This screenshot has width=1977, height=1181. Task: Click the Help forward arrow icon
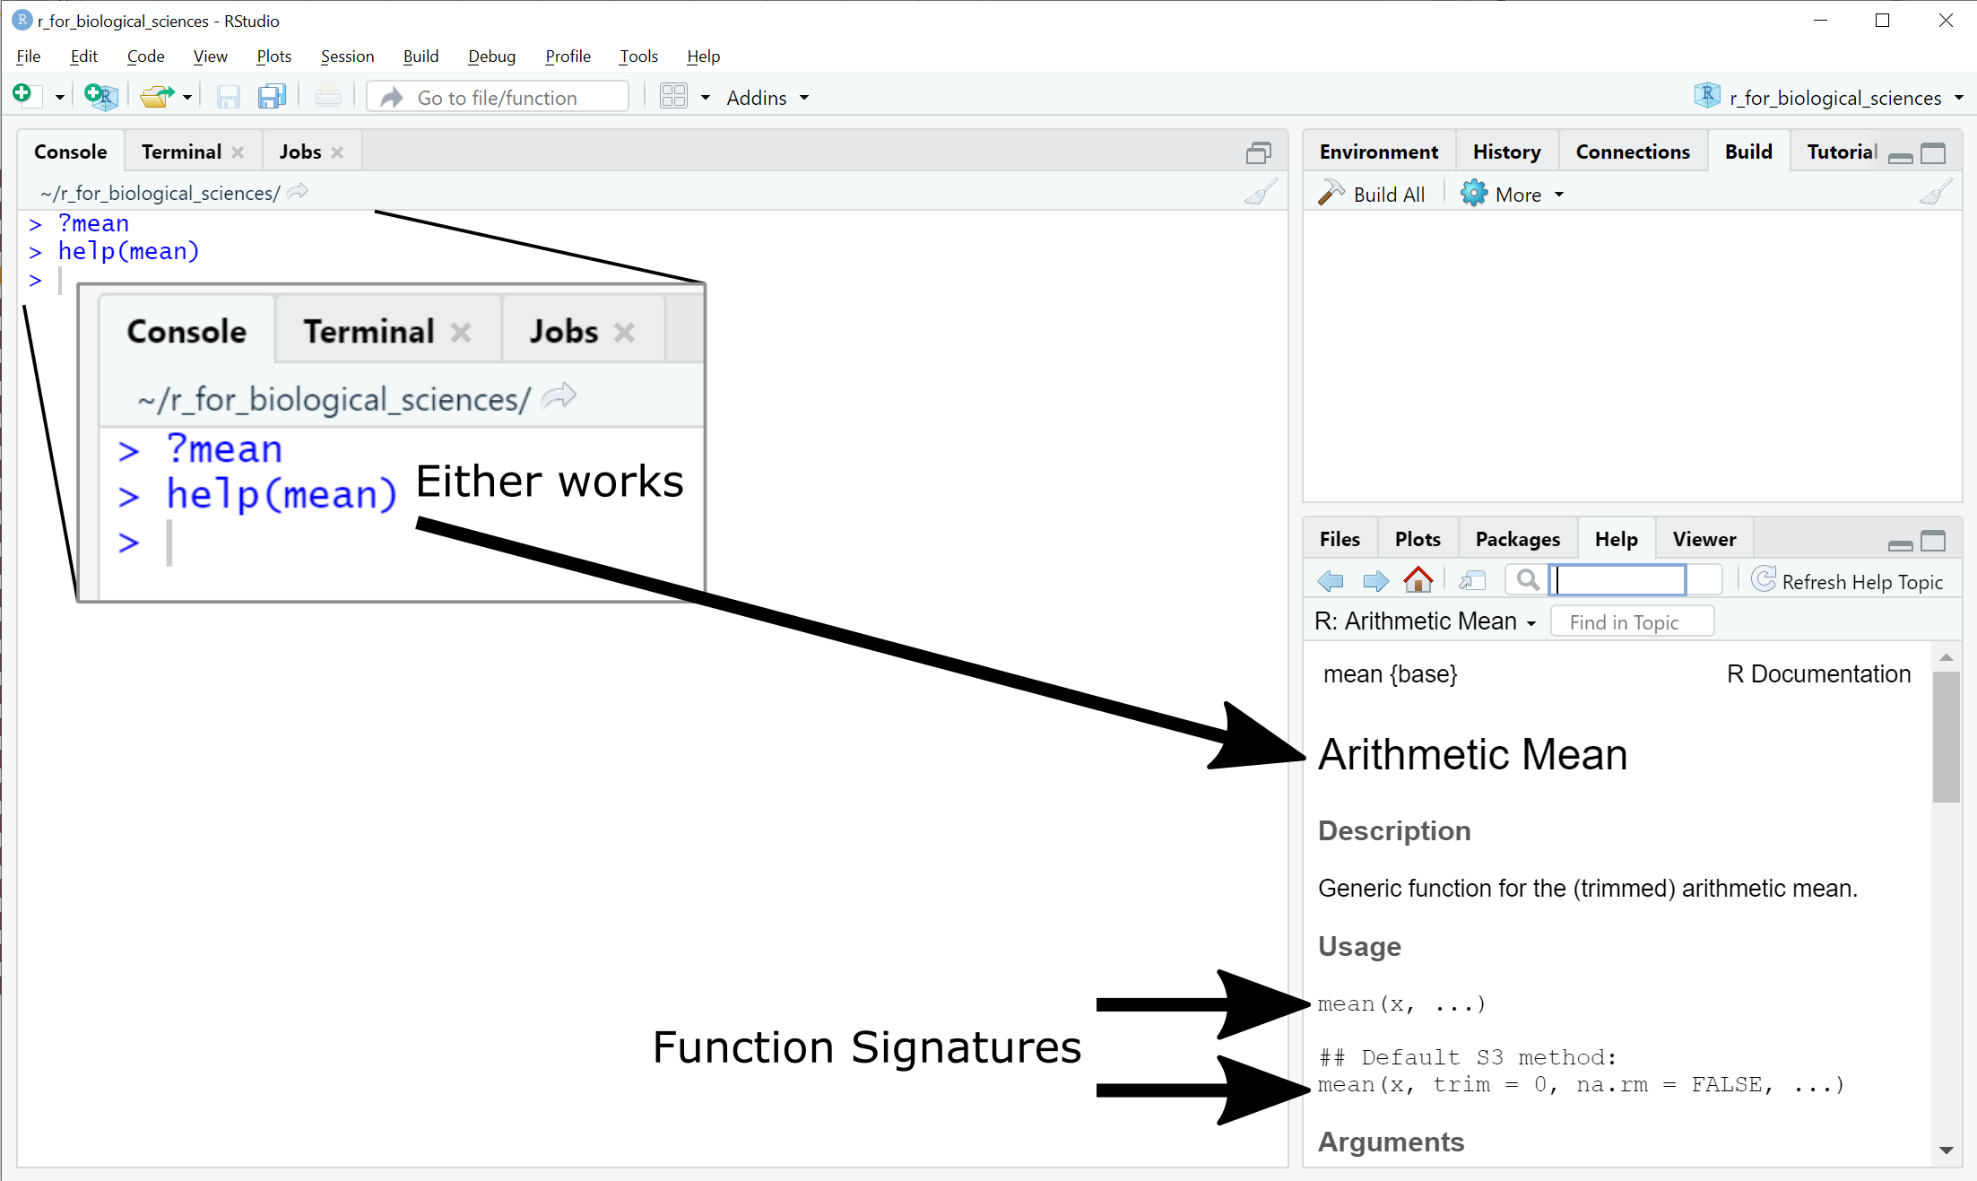point(1374,581)
